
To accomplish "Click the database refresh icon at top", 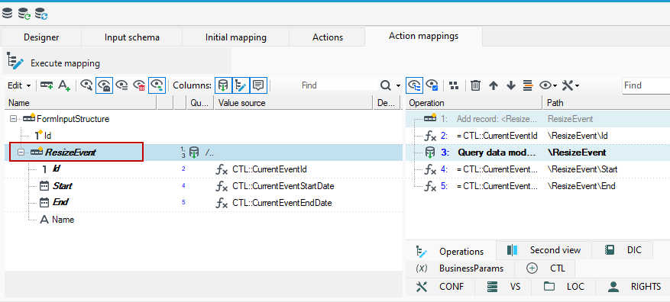I will pos(41,13).
